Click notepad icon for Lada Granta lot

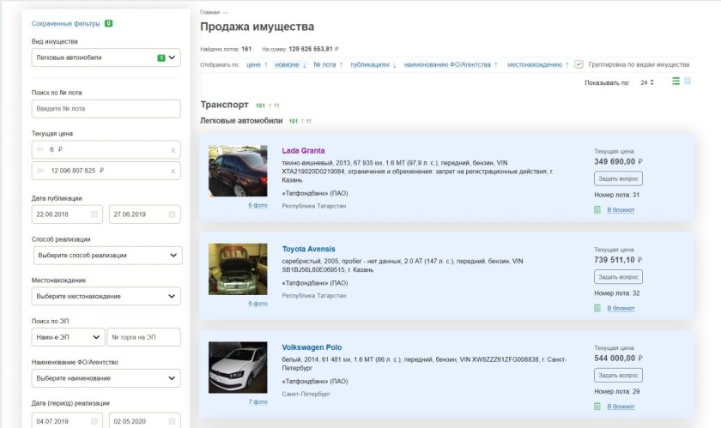coord(597,209)
